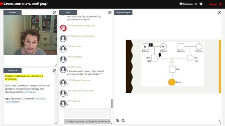The image size is (225, 126).
Task: Open the 'на Youtube' link in notes
Action: tap(30, 92)
